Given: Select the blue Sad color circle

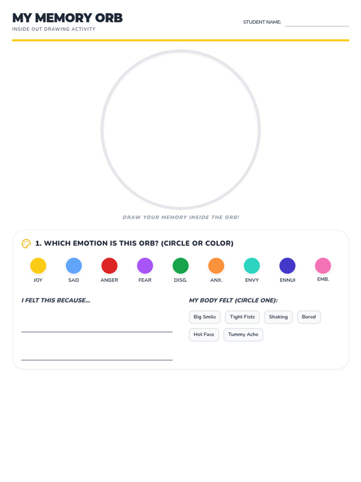Looking at the screenshot, I should coord(74,266).
